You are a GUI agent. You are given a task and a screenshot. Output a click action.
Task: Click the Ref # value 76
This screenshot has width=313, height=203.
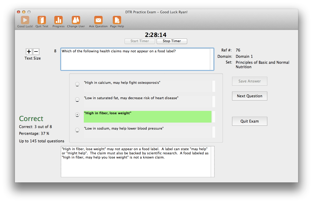[x=238, y=50]
